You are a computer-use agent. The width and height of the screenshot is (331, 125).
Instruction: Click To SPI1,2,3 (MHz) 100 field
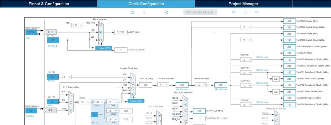click(x=199, y=111)
